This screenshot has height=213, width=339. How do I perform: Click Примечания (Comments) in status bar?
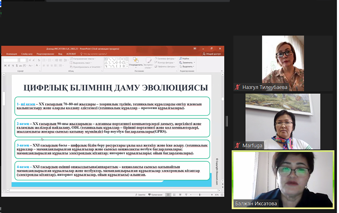[x=155, y=195]
